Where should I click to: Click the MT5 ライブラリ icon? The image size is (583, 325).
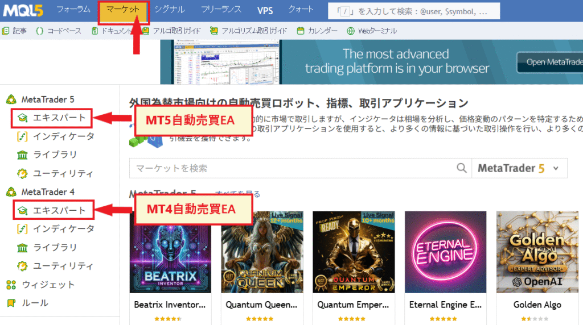(23, 155)
